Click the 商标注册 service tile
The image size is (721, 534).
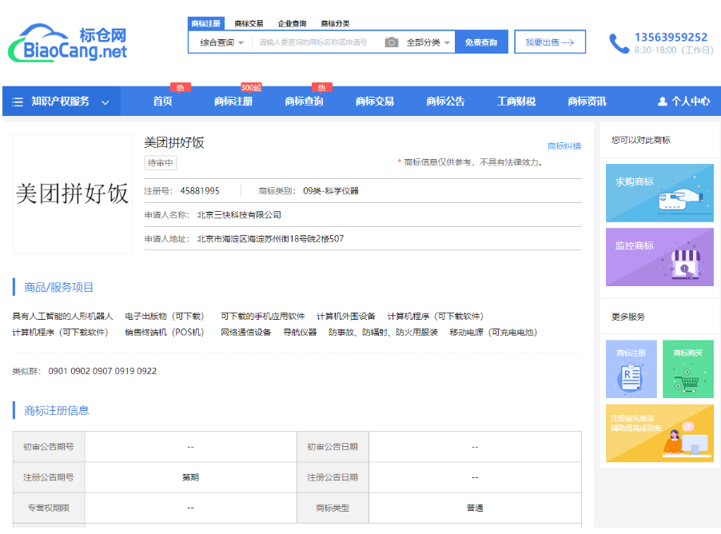tap(631, 369)
